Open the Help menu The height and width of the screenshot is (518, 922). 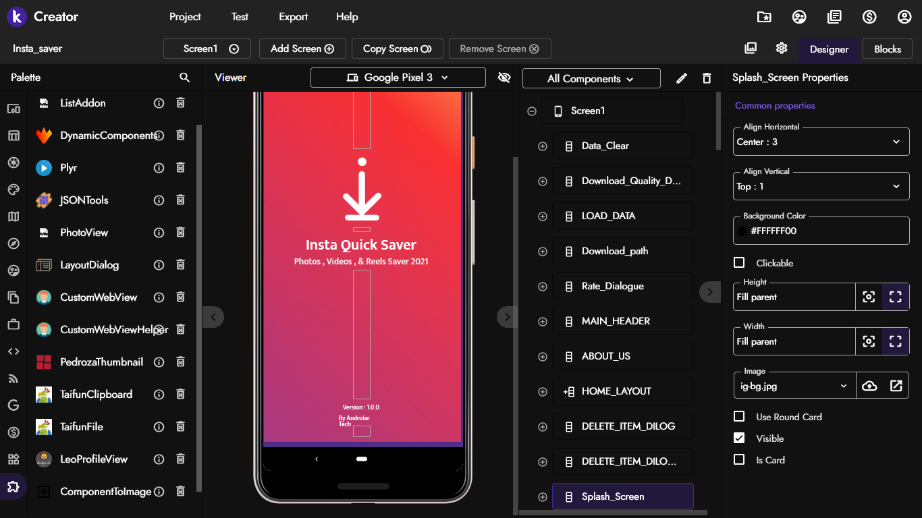(347, 17)
